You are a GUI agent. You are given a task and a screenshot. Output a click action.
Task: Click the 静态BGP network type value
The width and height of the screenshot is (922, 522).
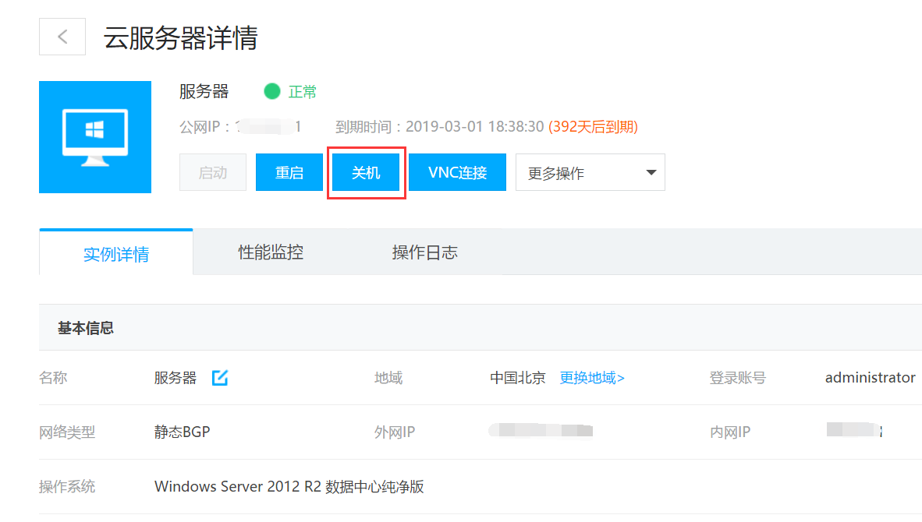coord(182,432)
